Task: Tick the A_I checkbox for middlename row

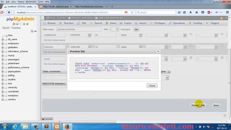Action: click(x=222, y=34)
